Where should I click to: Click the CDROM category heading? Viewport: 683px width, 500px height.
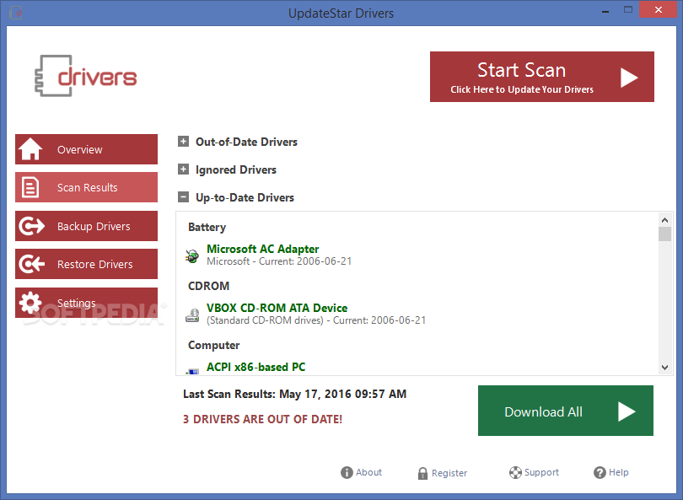208,286
